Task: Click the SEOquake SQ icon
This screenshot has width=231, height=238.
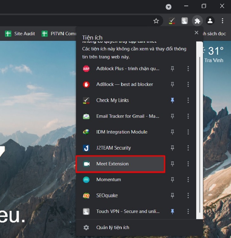Action: pyautogui.click(x=86, y=196)
